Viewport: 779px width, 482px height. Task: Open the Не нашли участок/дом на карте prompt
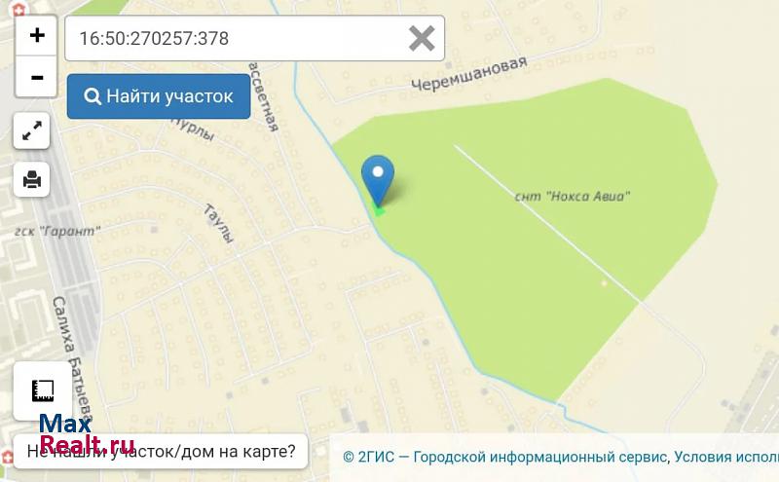[x=161, y=451]
